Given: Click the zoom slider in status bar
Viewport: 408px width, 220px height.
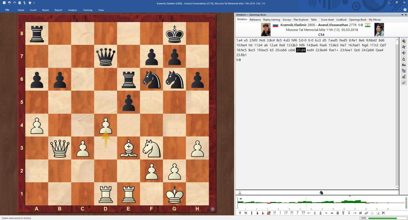Looking at the screenshot, I should tap(382, 218).
